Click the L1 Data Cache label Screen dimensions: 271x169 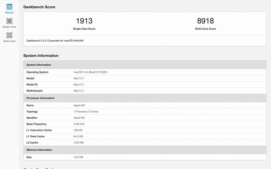point(35,136)
